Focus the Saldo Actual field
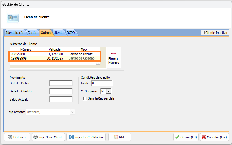The height and width of the screenshot is (145, 232). 61,99
